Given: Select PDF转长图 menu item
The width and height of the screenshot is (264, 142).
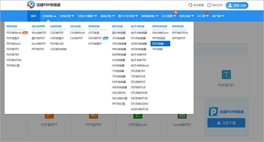Looking at the screenshot, I should coord(13,65).
